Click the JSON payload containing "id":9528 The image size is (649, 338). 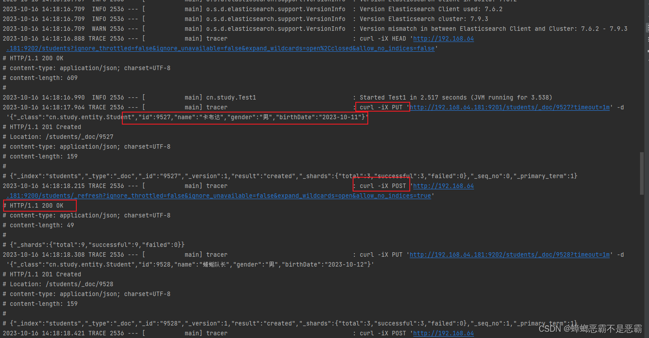pyautogui.click(x=190, y=264)
